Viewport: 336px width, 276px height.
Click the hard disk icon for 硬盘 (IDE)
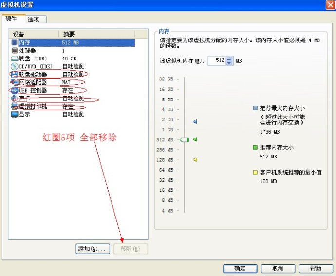14,59
